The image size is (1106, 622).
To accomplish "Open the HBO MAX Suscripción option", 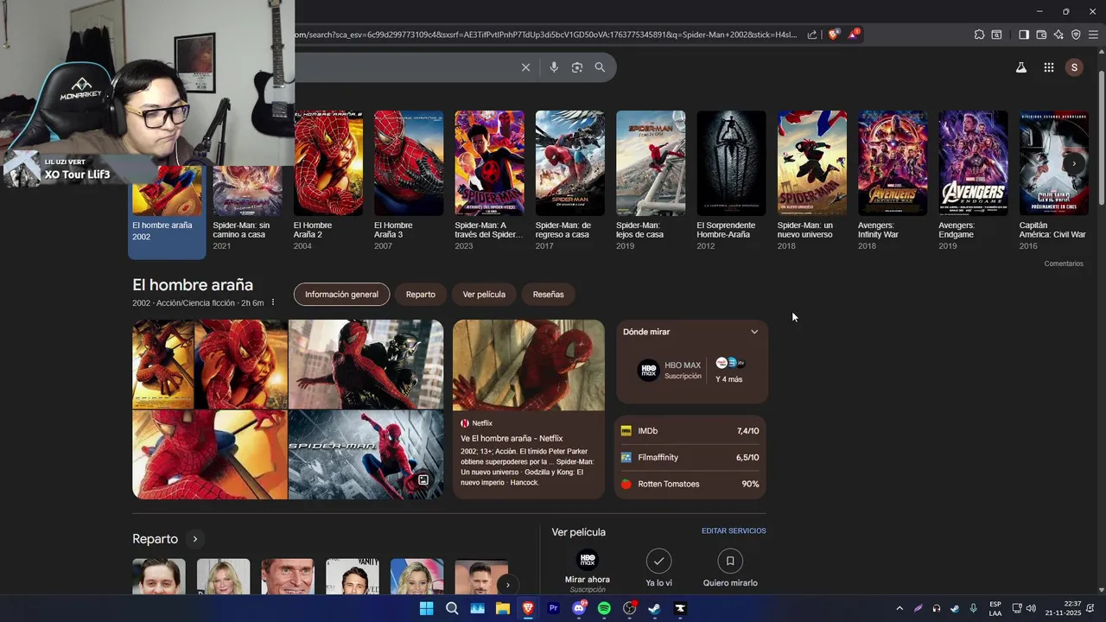I will [670, 371].
